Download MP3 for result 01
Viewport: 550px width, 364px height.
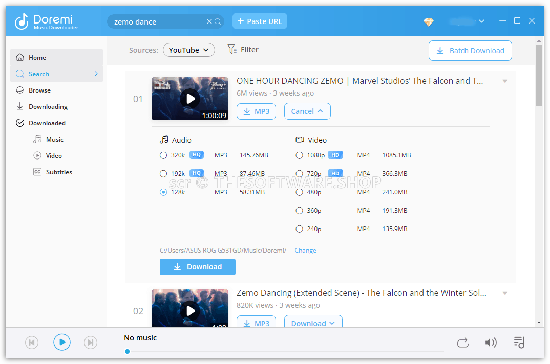[x=257, y=111]
